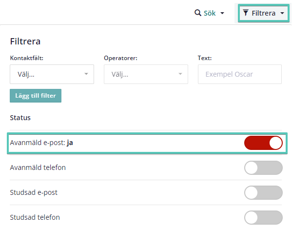Enable the Avanmäld telefon toggle
Image resolution: width=292 pixels, height=231 pixels.
[263, 168]
